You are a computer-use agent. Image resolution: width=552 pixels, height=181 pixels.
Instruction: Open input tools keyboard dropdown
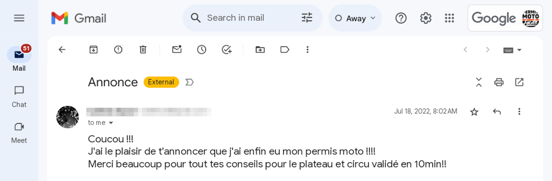pyautogui.click(x=513, y=50)
